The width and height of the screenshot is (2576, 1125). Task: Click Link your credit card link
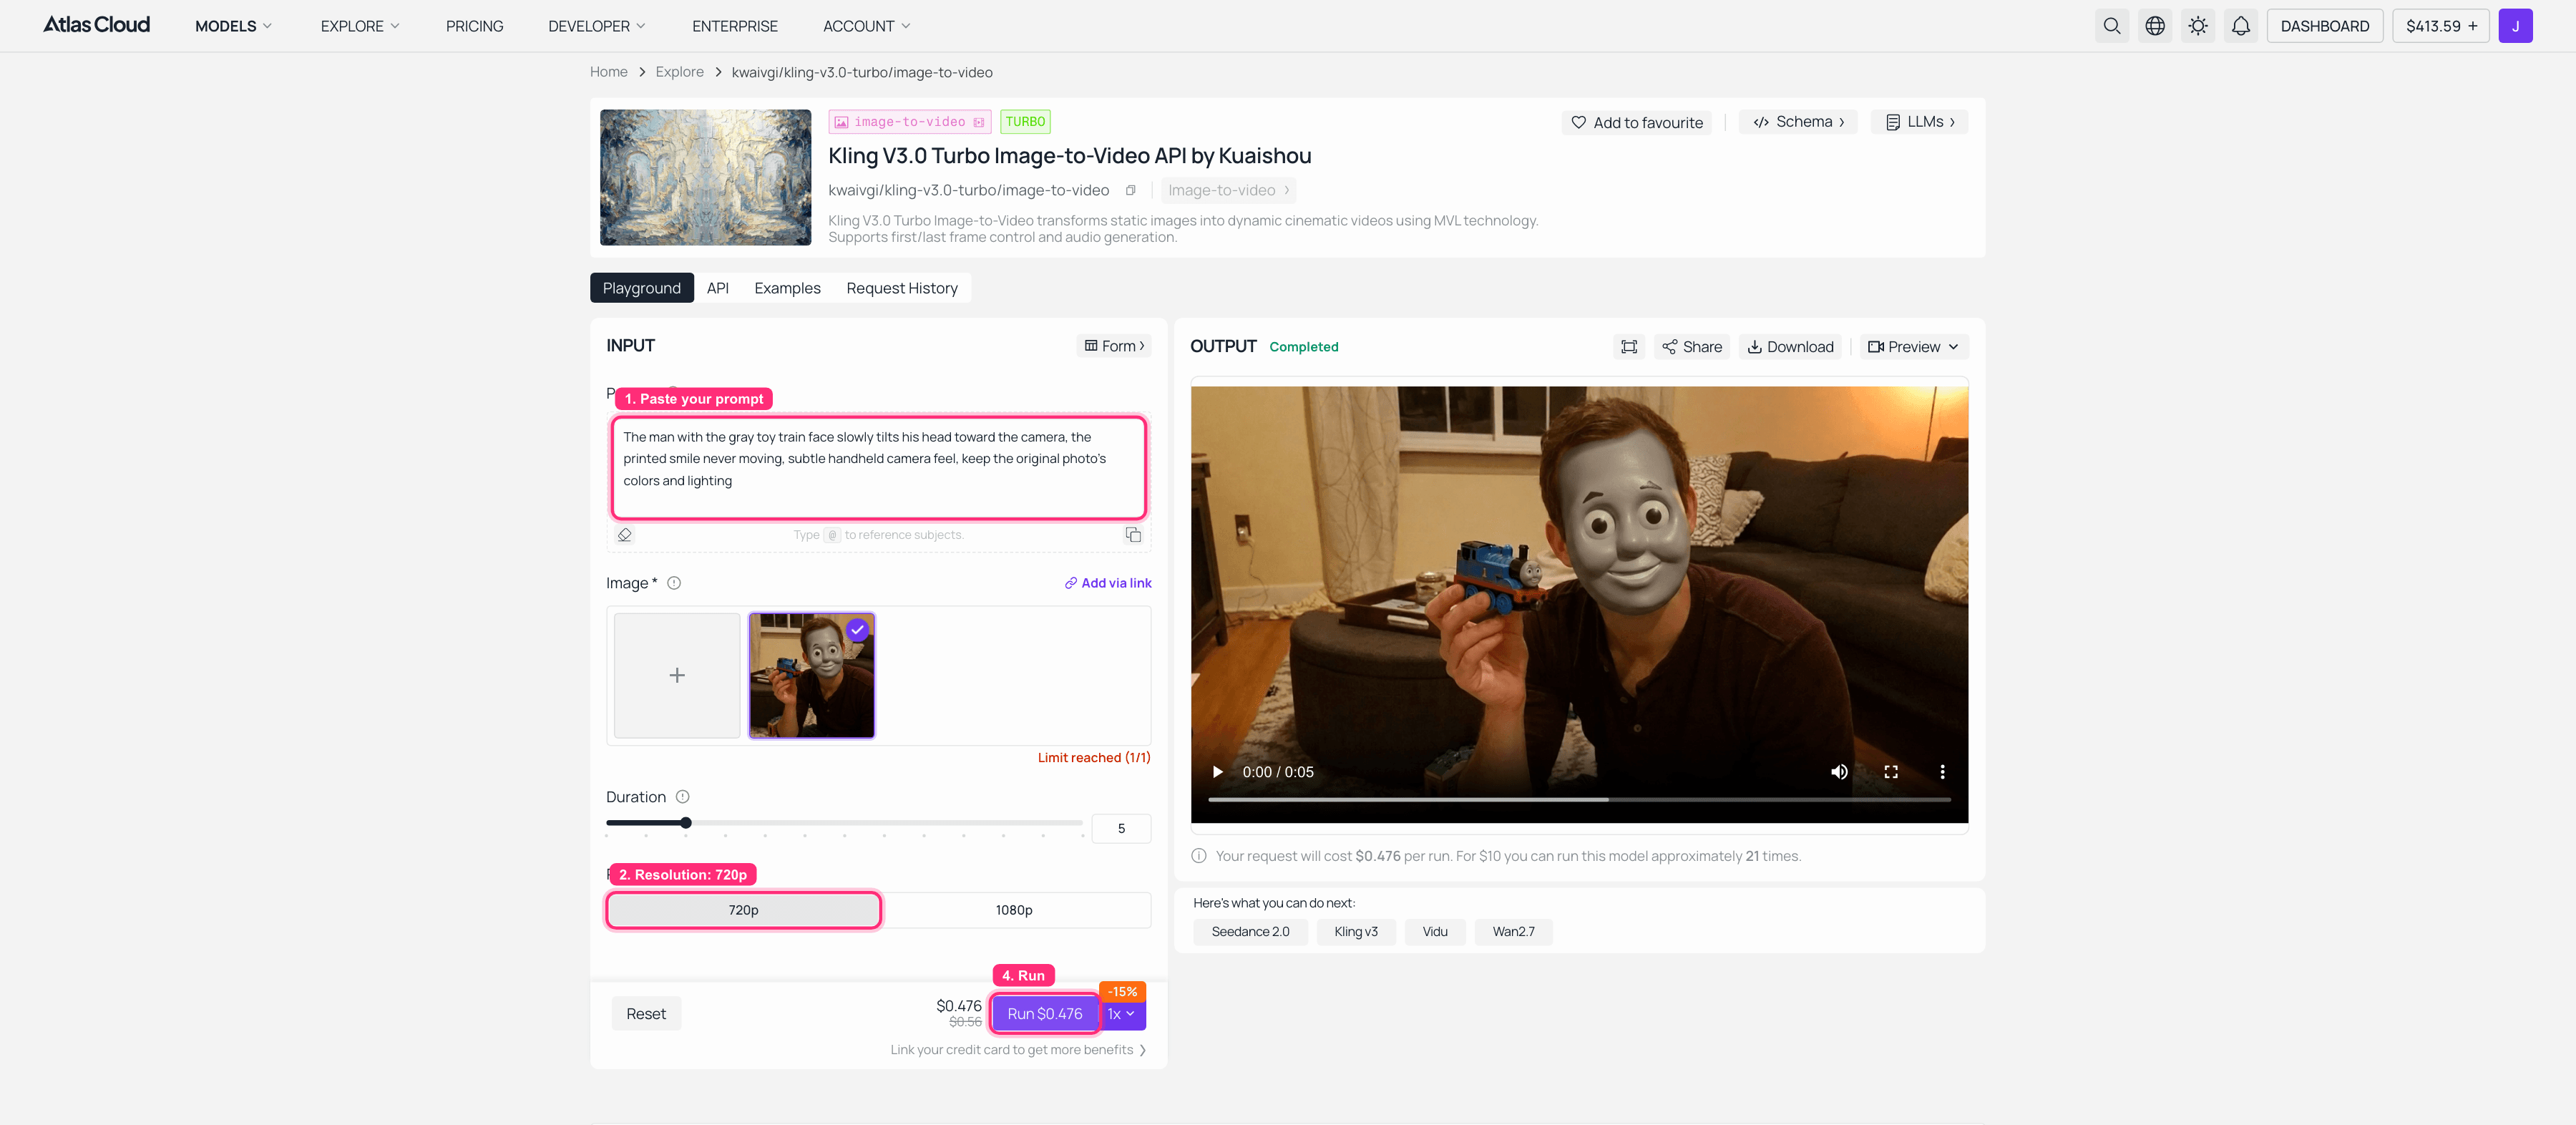click(1018, 1050)
